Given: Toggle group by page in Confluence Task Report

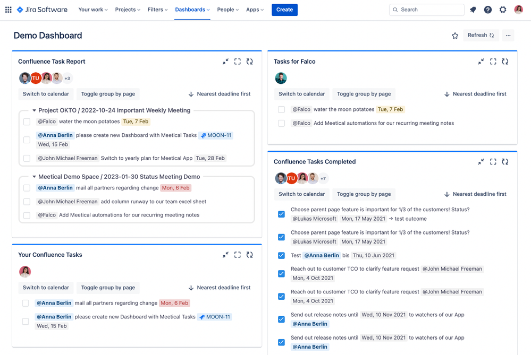Looking at the screenshot, I should (x=108, y=94).
